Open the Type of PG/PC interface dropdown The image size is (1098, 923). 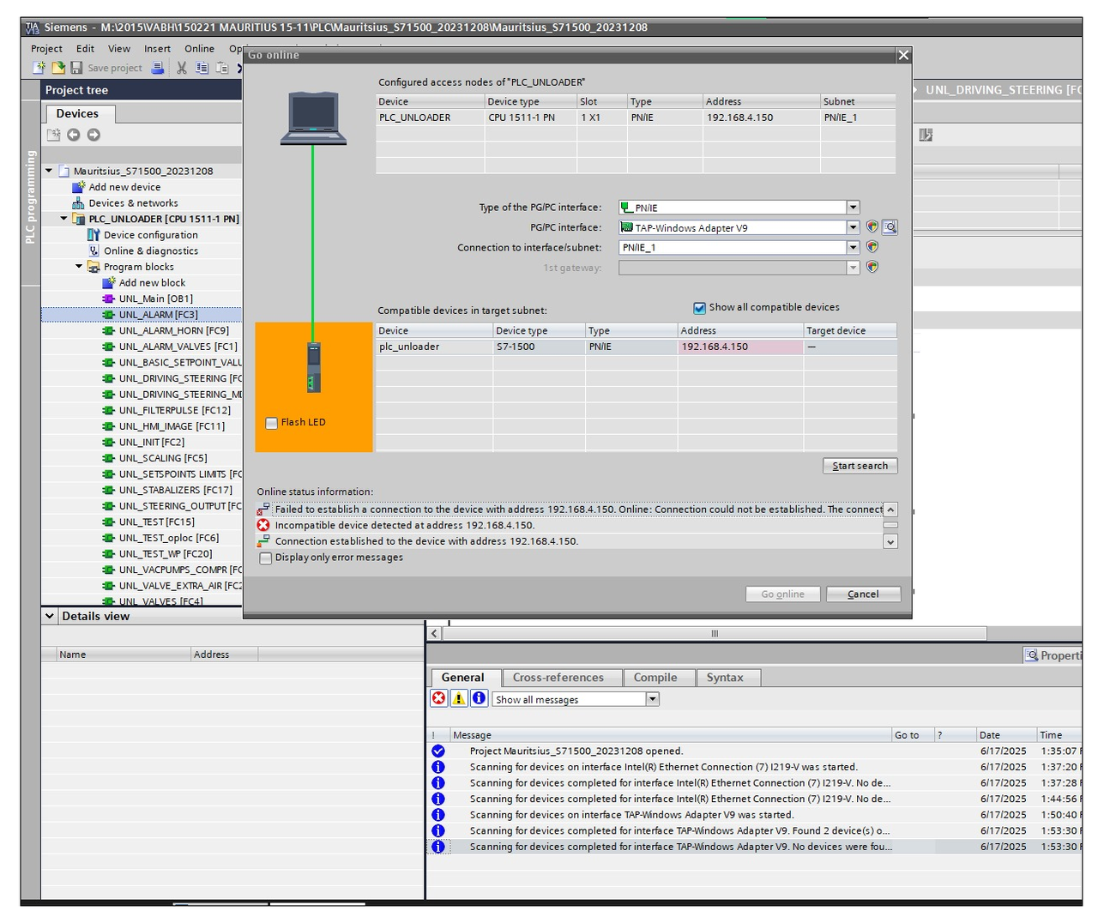pos(853,208)
